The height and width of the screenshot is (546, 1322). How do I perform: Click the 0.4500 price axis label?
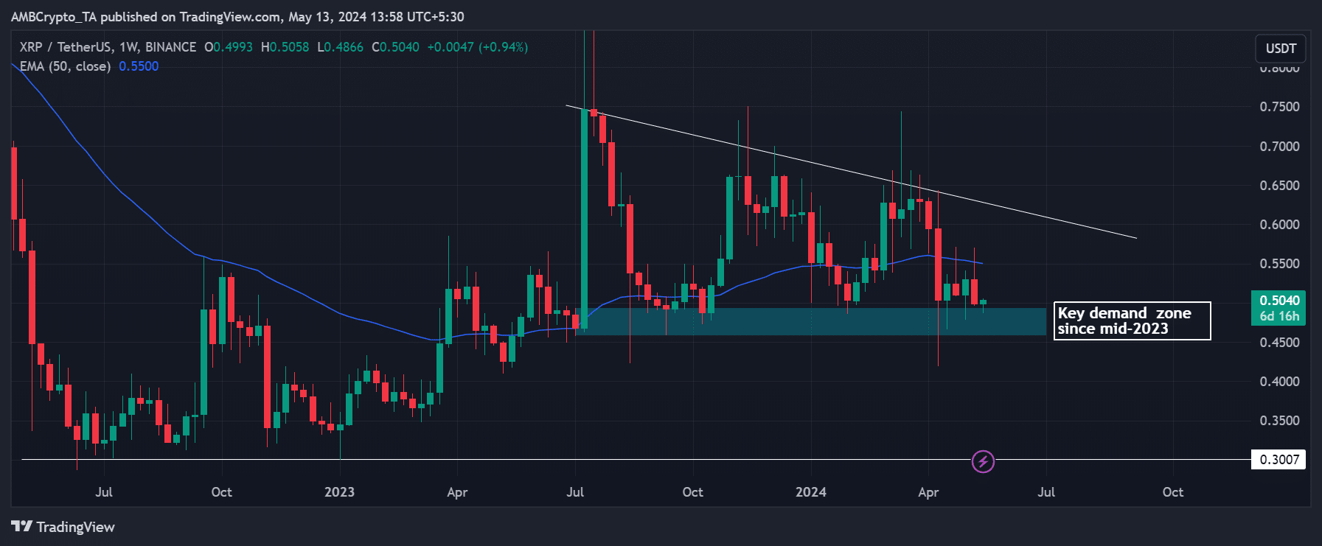(x=1279, y=343)
